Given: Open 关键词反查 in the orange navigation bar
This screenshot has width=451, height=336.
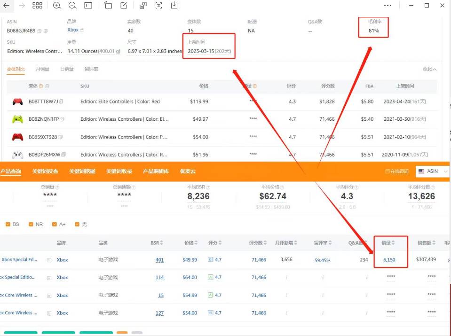Looking at the screenshot, I should pyautogui.click(x=45, y=172).
